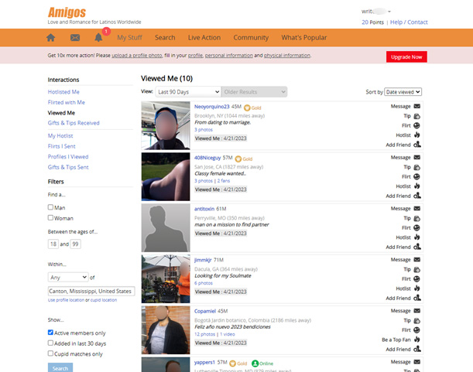
Task: Check the Woman filter checkbox
Action: click(50, 217)
